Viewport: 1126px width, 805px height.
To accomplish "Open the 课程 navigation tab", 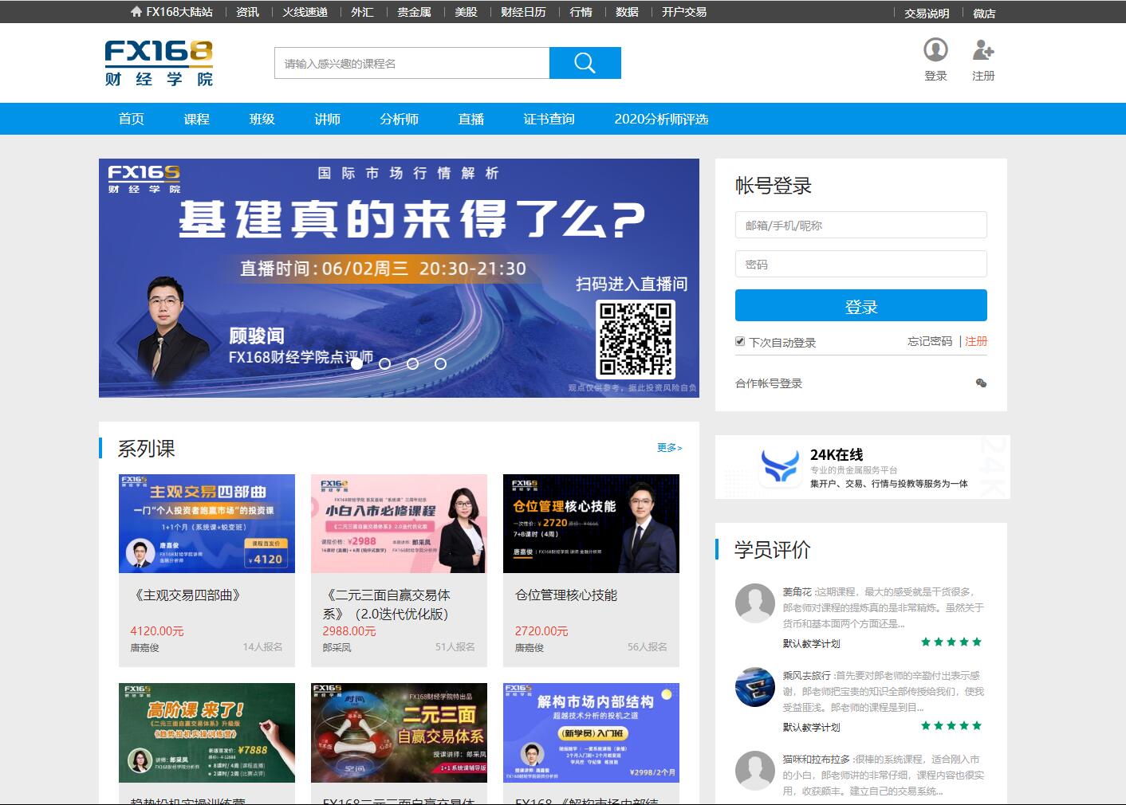I will pos(197,119).
